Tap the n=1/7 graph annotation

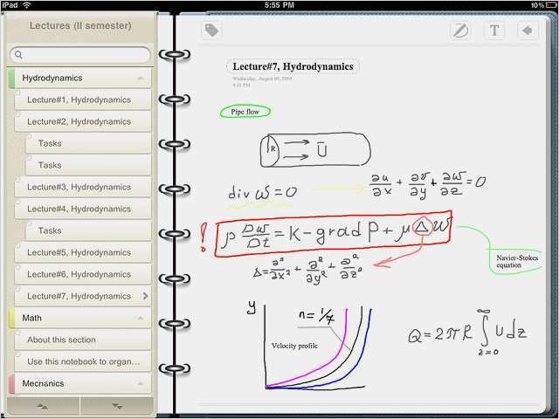tap(316, 317)
